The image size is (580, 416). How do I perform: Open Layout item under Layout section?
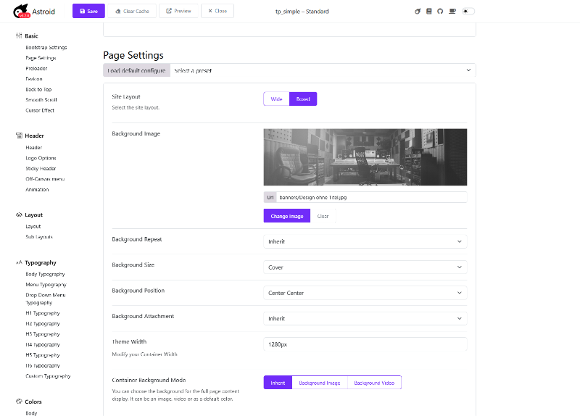coord(33,226)
